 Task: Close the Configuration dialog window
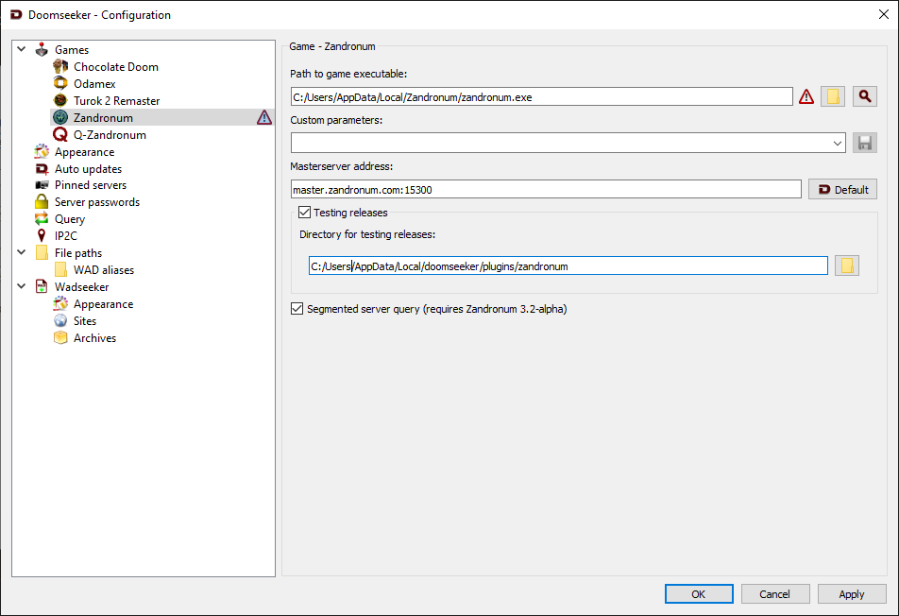(884, 15)
